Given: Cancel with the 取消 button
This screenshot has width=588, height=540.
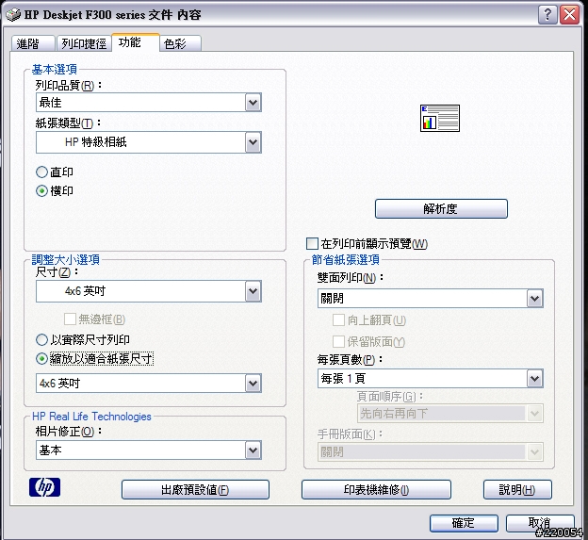Looking at the screenshot, I should (x=540, y=523).
